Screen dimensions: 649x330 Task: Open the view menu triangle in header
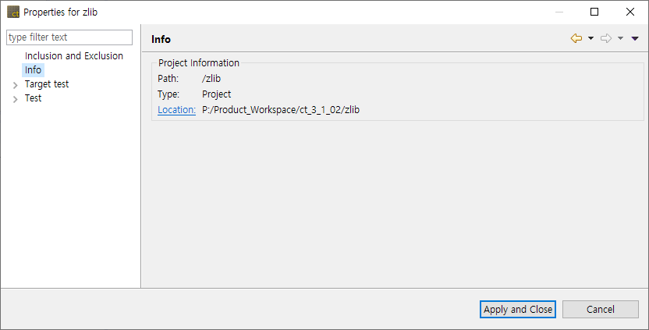pyautogui.click(x=635, y=38)
